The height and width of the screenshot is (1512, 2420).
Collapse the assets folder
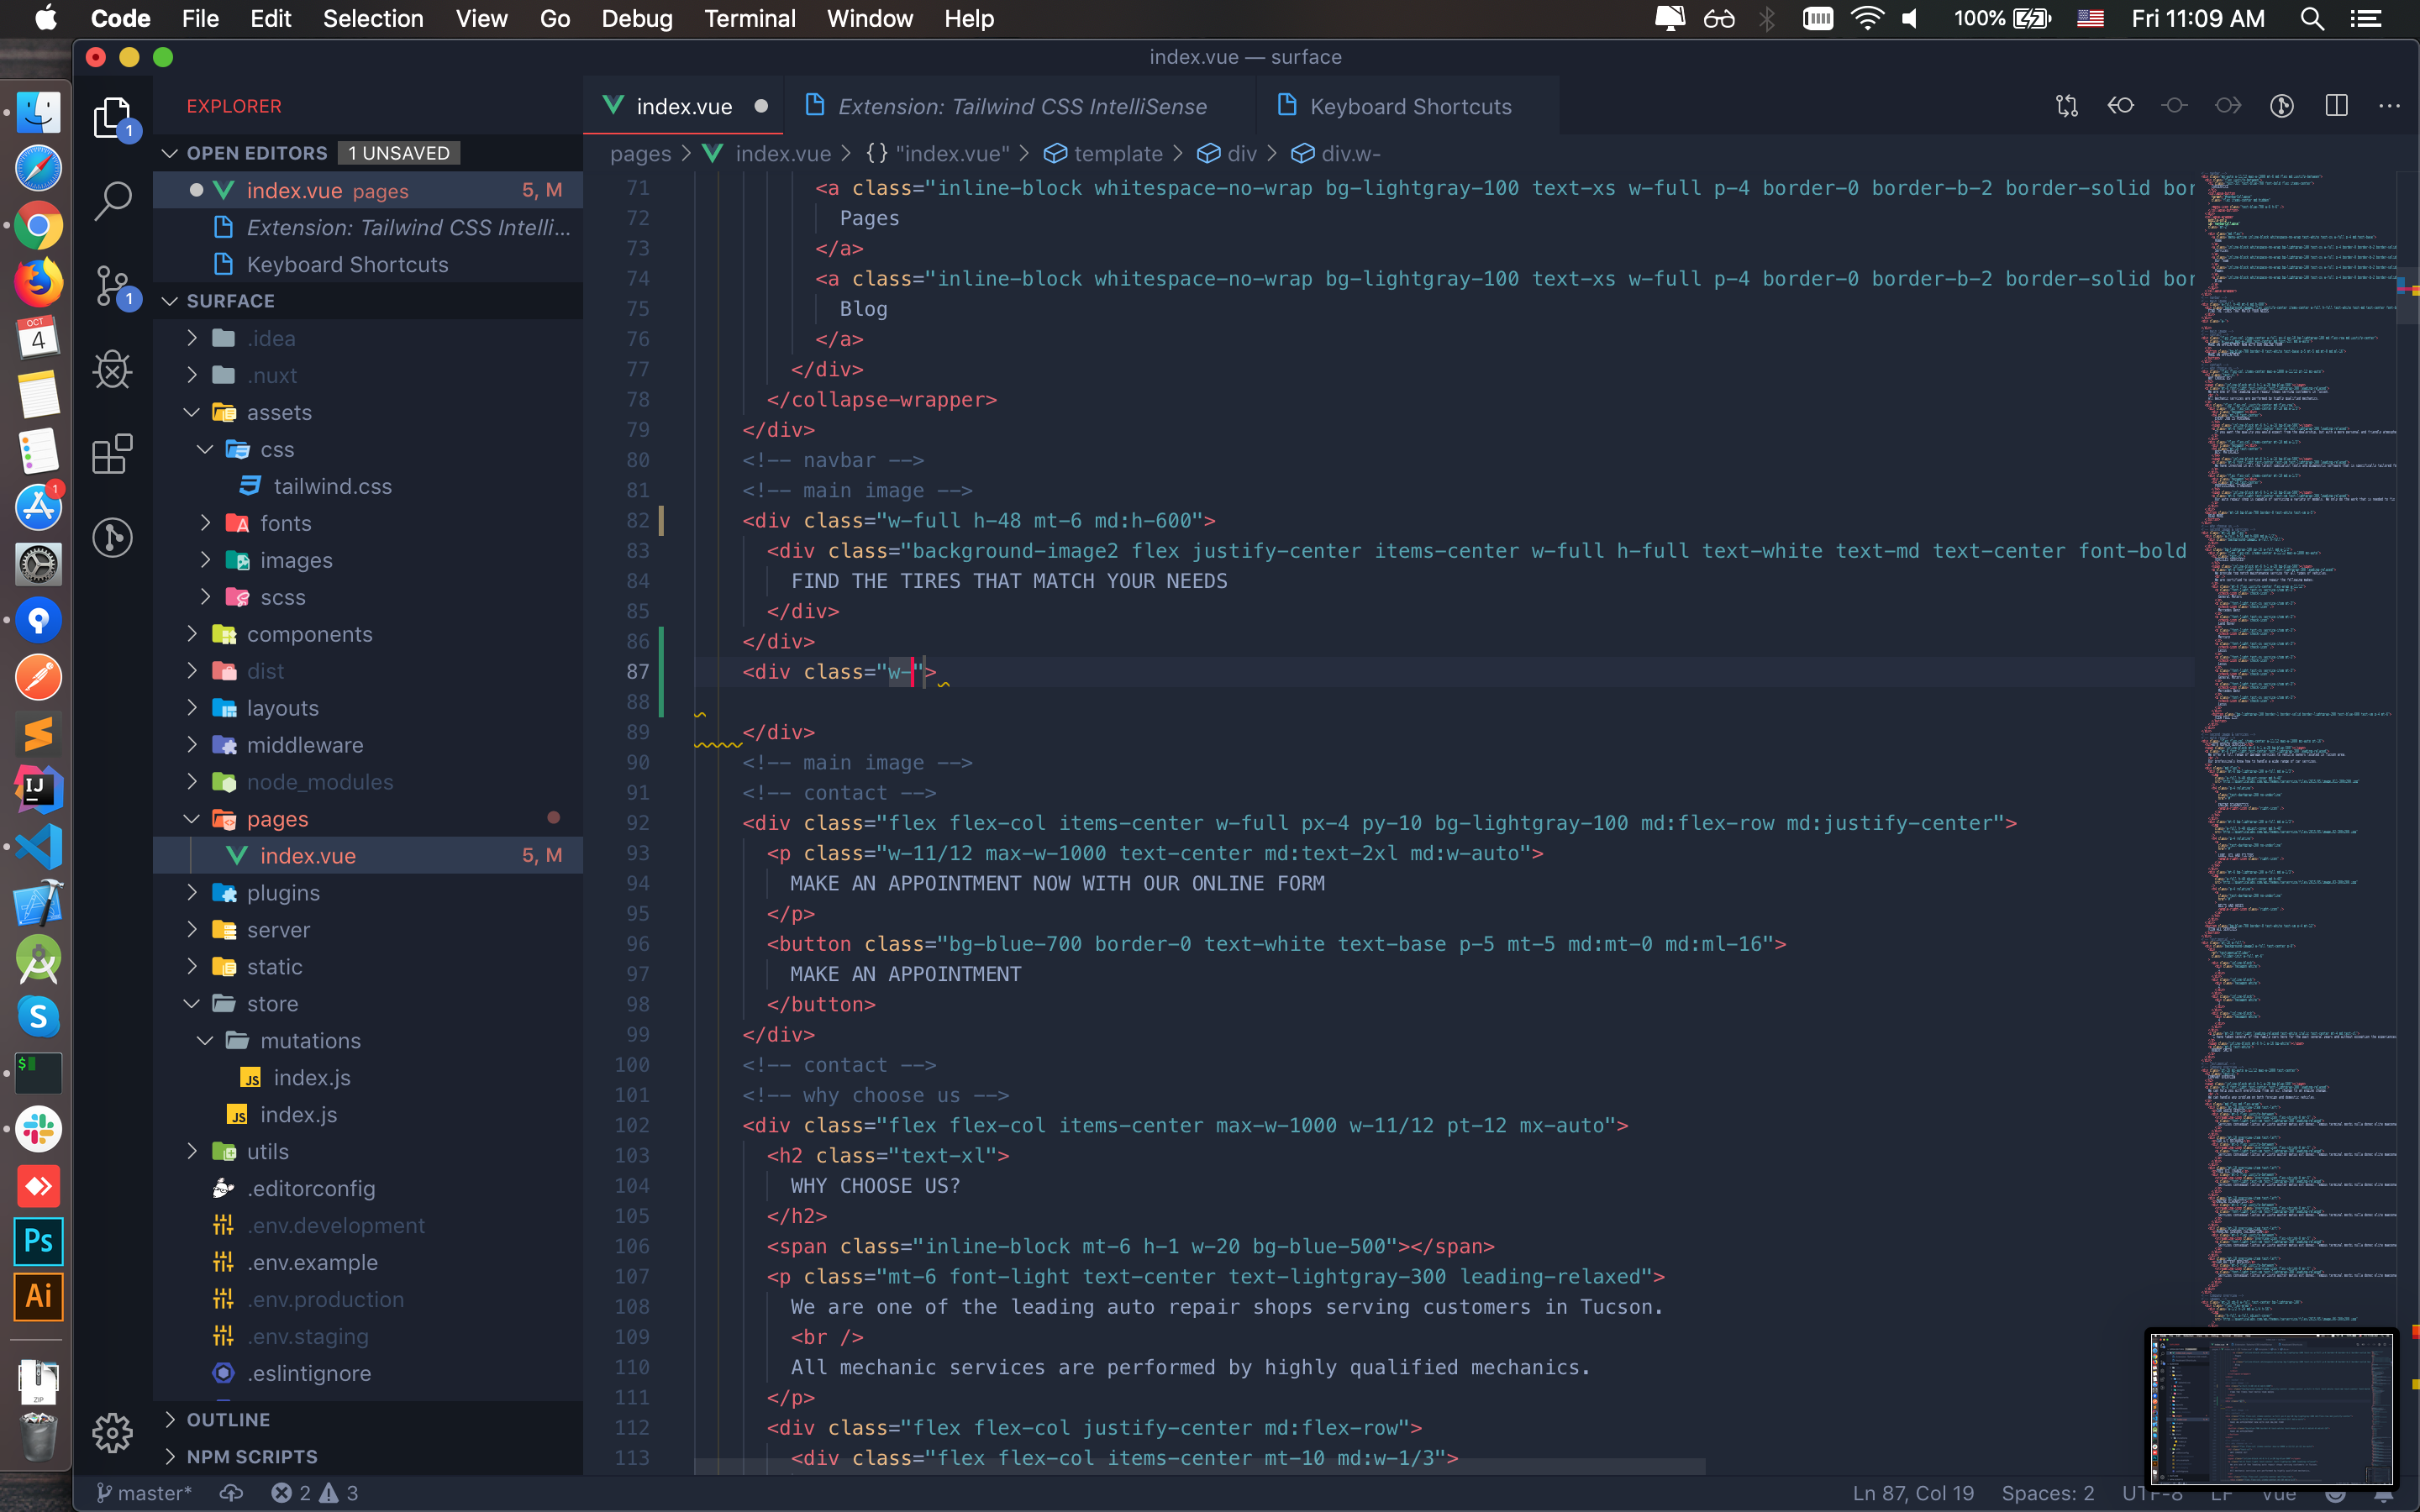pos(278,412)
